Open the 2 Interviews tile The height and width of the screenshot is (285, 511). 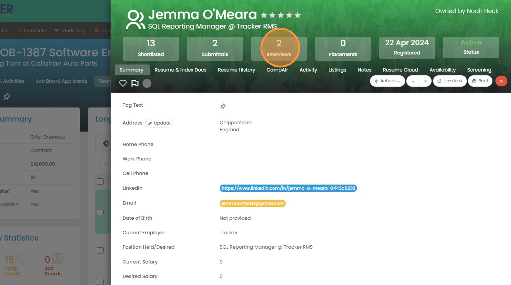pyautogui.click(x=279, y=49)
